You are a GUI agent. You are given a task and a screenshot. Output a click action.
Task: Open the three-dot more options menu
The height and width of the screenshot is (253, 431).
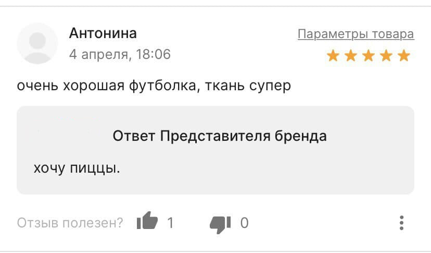(x=401, y=223)
